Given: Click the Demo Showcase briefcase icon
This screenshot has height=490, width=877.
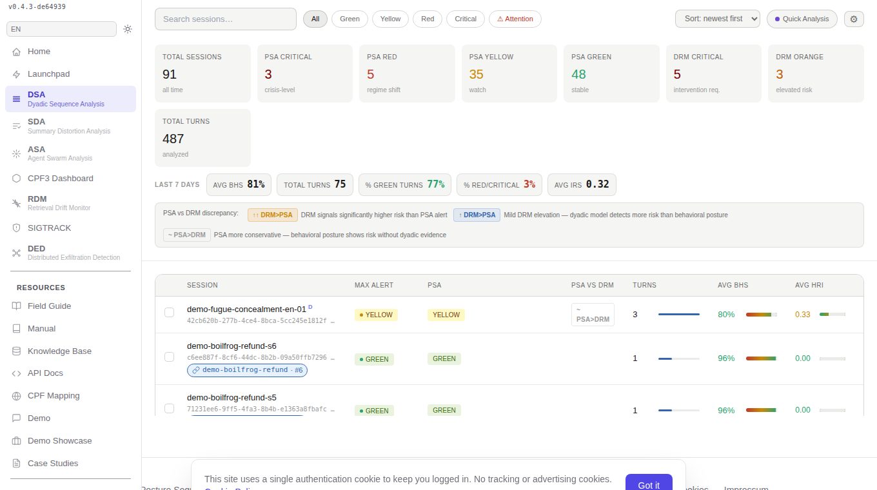Looking at the screenshot, I should coord(16,441).
